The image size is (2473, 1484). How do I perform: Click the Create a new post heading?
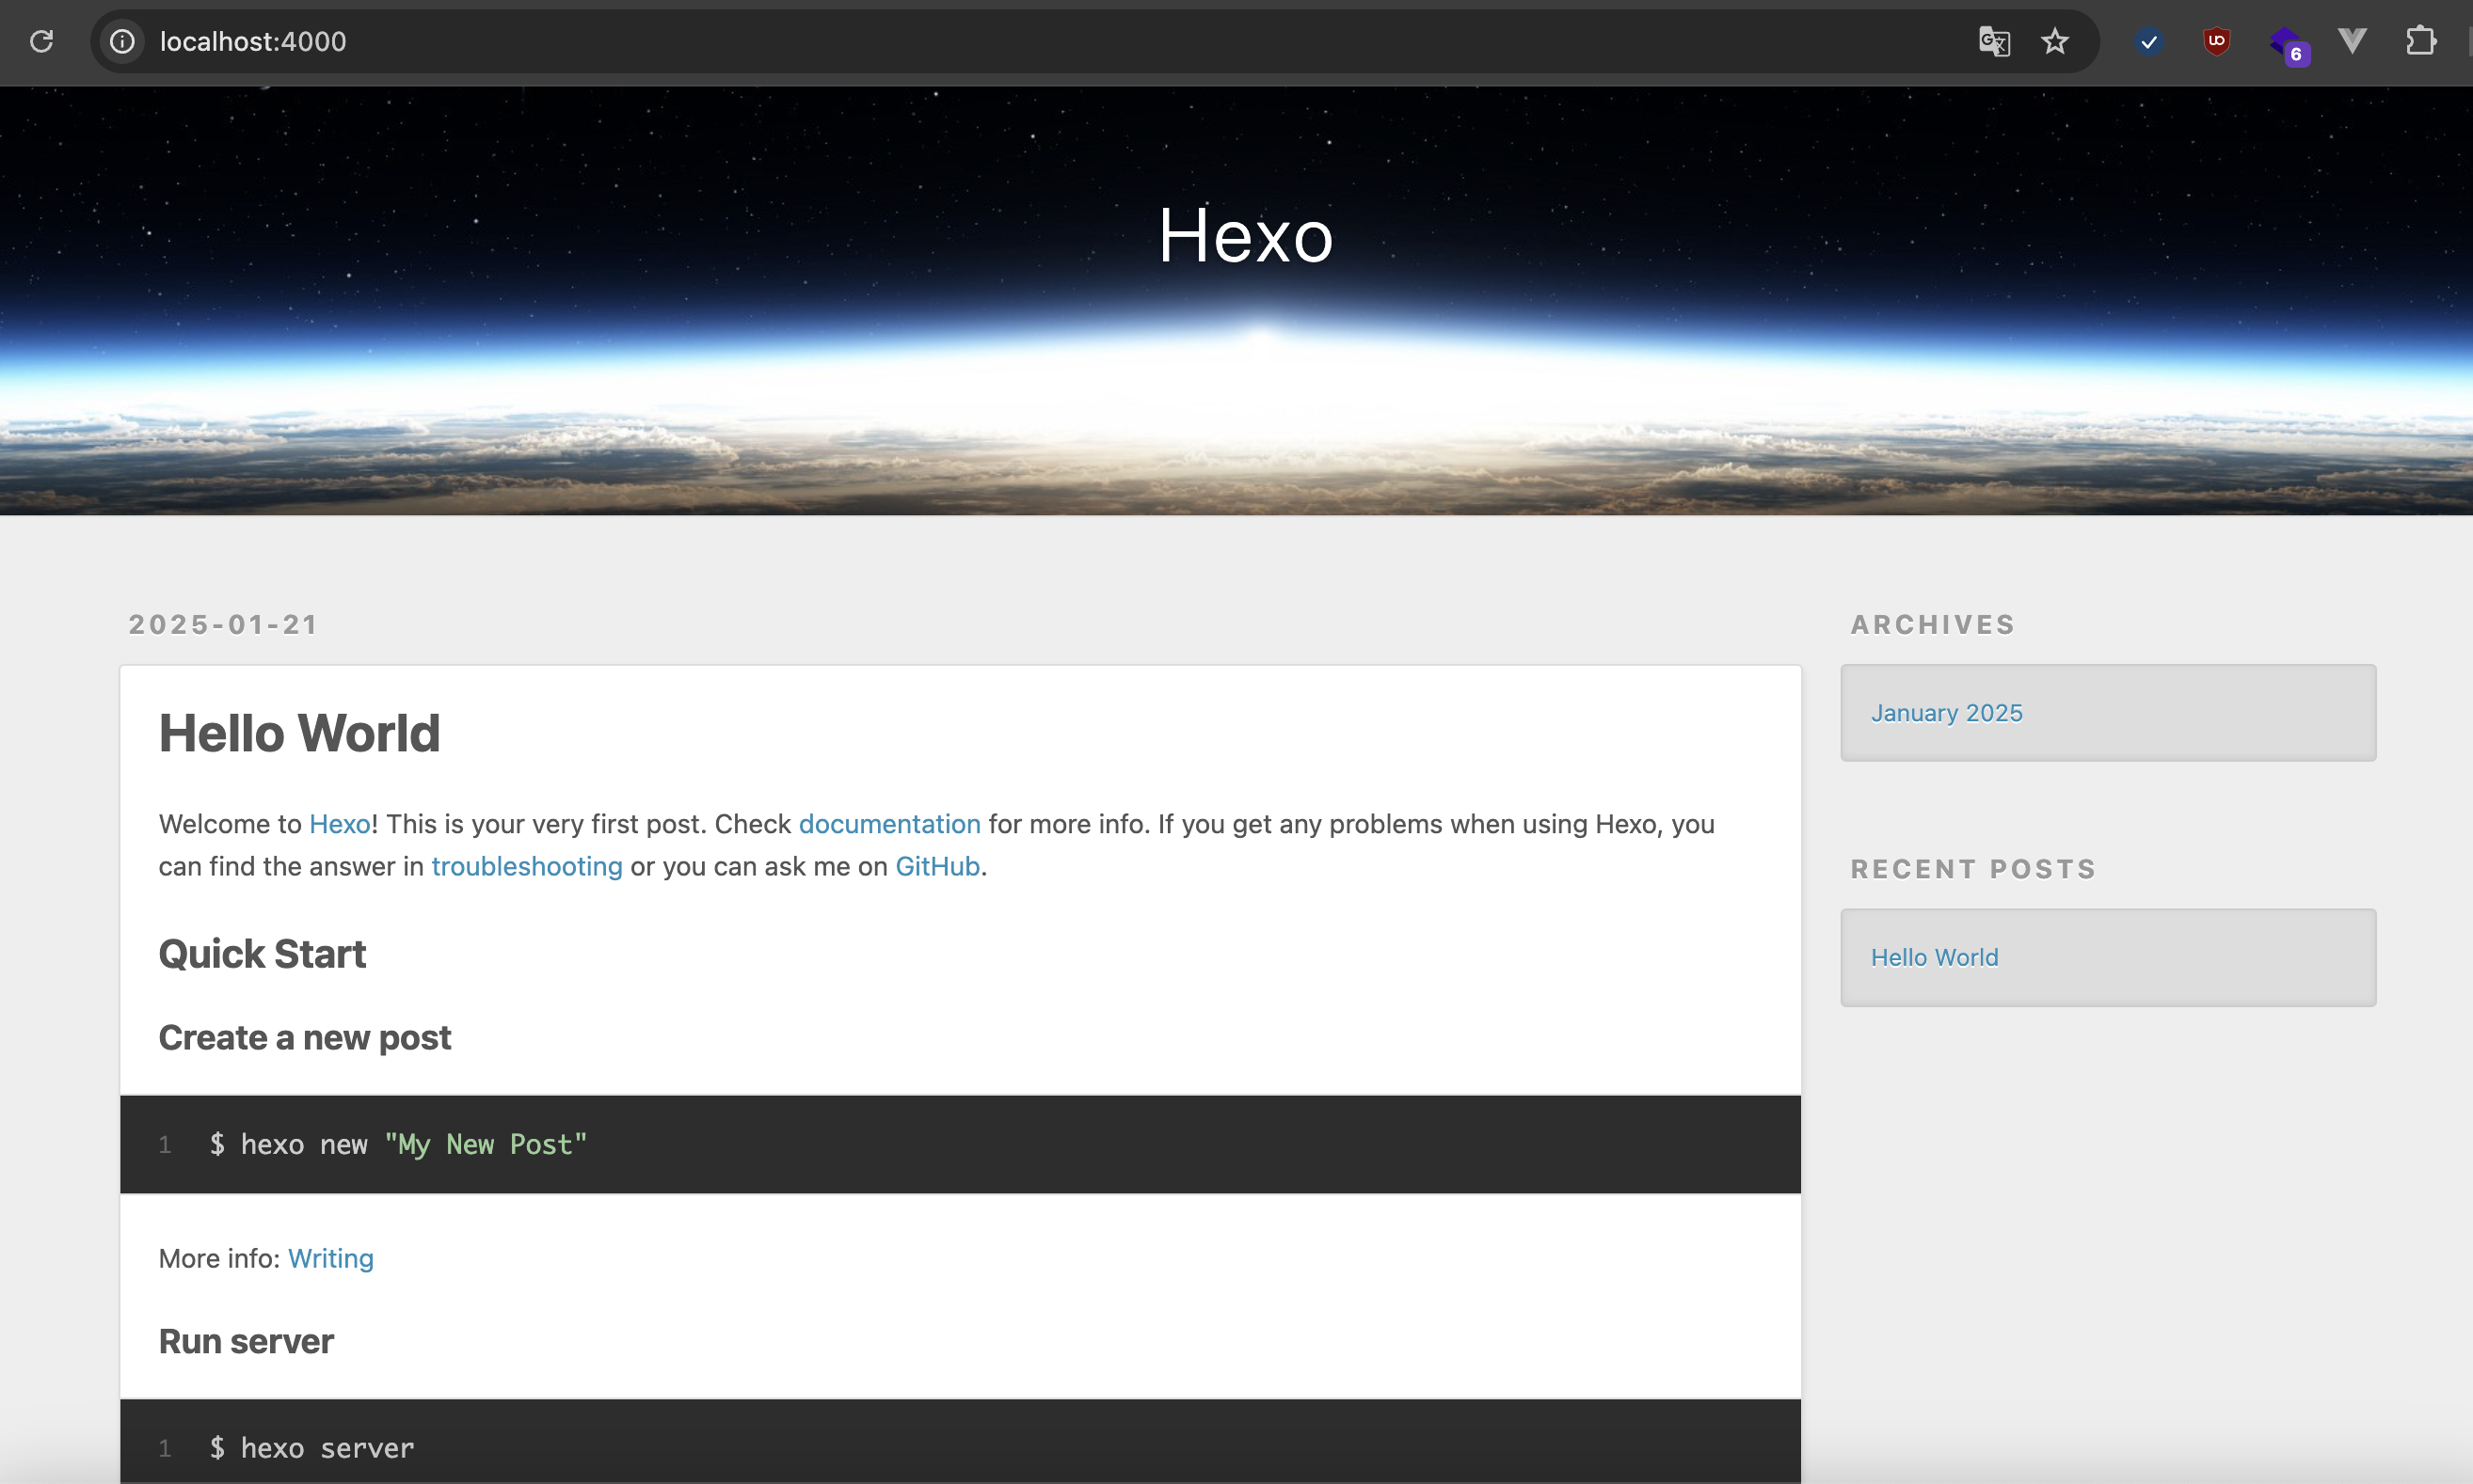pos(305,1038)
